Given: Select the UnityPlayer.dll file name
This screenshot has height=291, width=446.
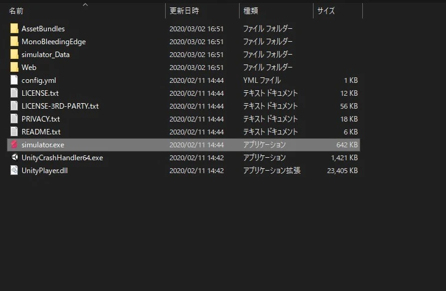Looking at the screenshot, I should click(44, 171).
